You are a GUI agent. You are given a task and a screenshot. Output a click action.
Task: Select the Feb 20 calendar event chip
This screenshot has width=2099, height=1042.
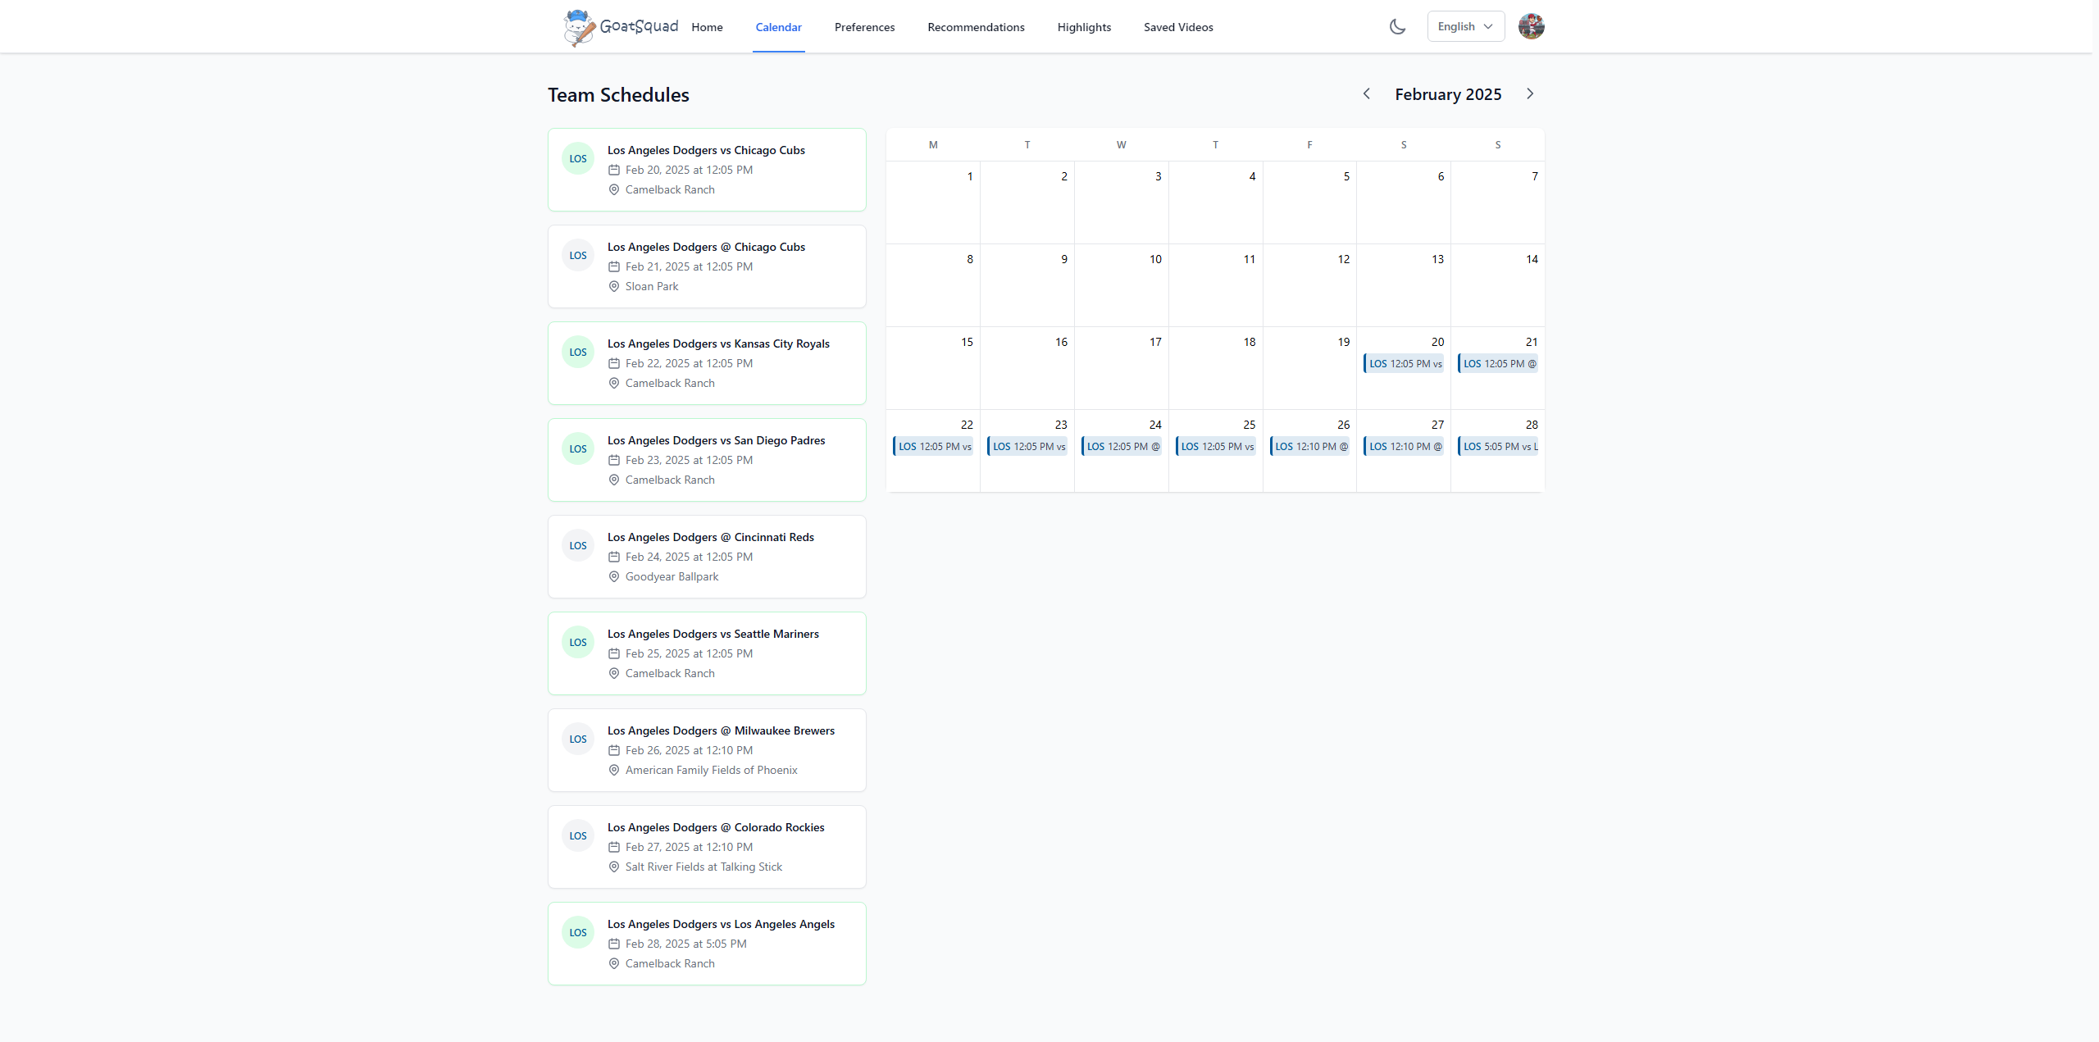[1405, 364]
